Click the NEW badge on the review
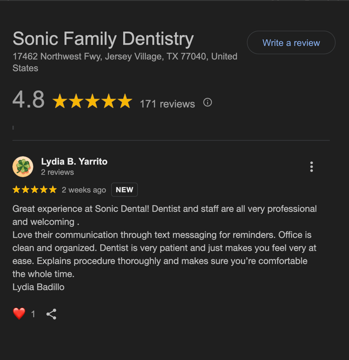349x360 pixels. coord(124,190)
